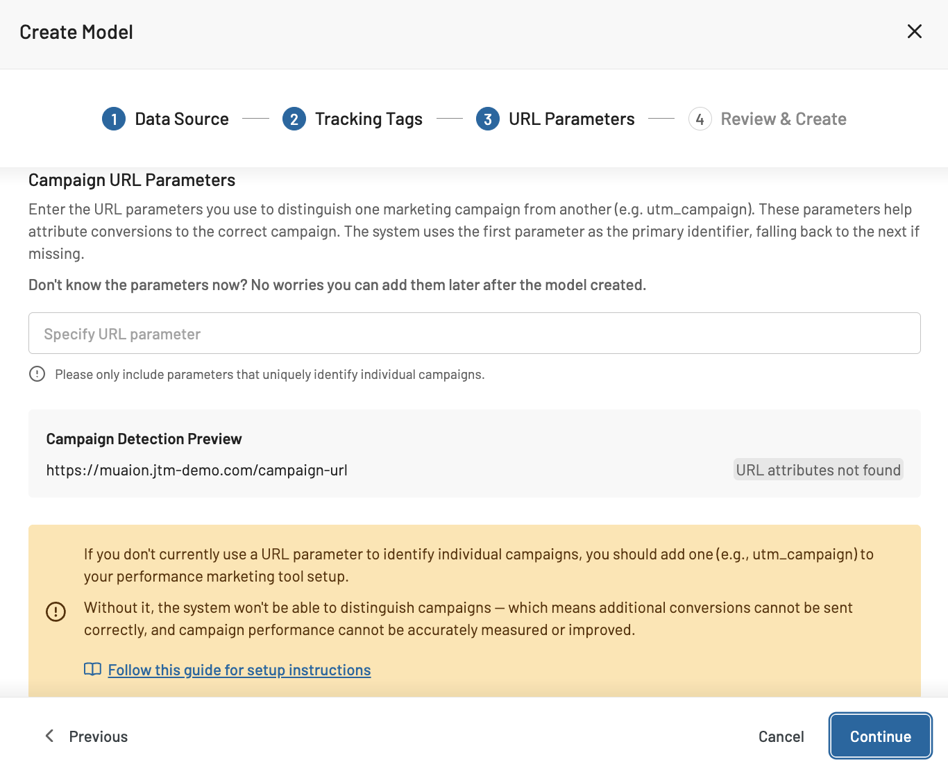Go back using the Previous button
The width and height of the screenshot is (948, 769).
pos(98,736)
